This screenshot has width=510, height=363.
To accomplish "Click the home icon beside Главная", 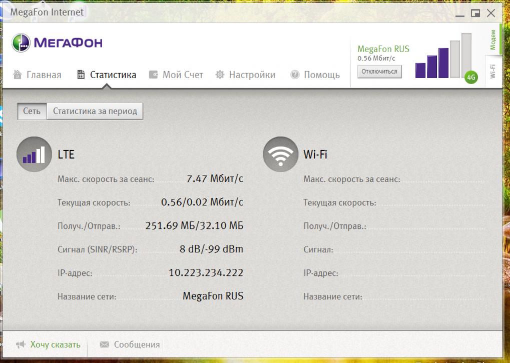I will 17,75.
